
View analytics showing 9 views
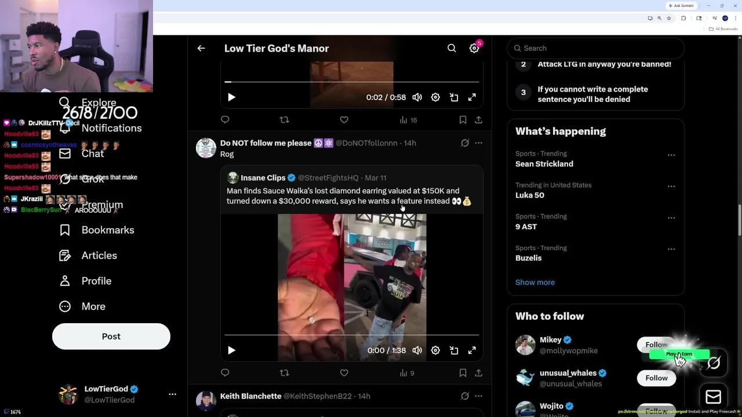click(407, 373)
